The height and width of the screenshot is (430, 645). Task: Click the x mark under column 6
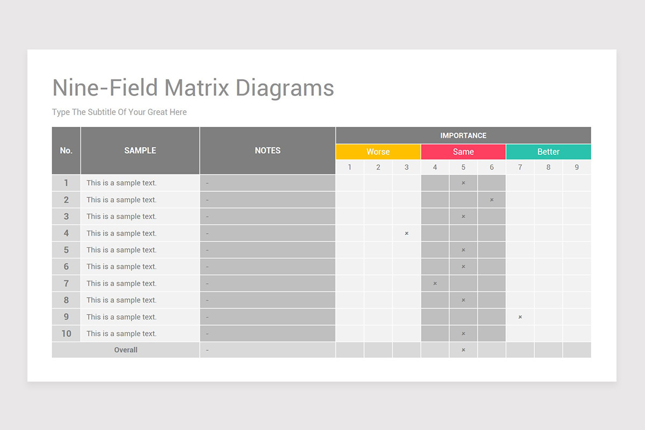coord(491,199)
